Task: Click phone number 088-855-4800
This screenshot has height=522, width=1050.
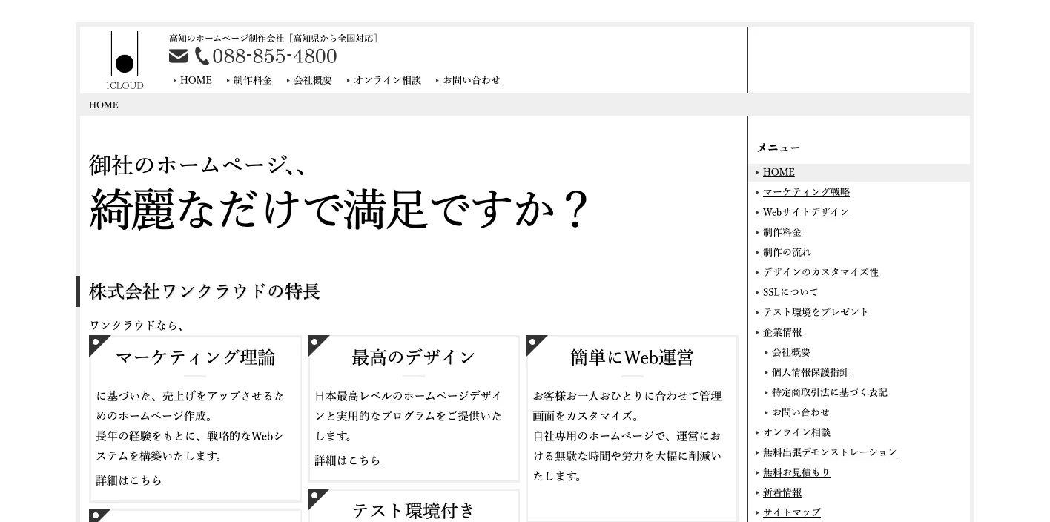Action: (274, 56)
